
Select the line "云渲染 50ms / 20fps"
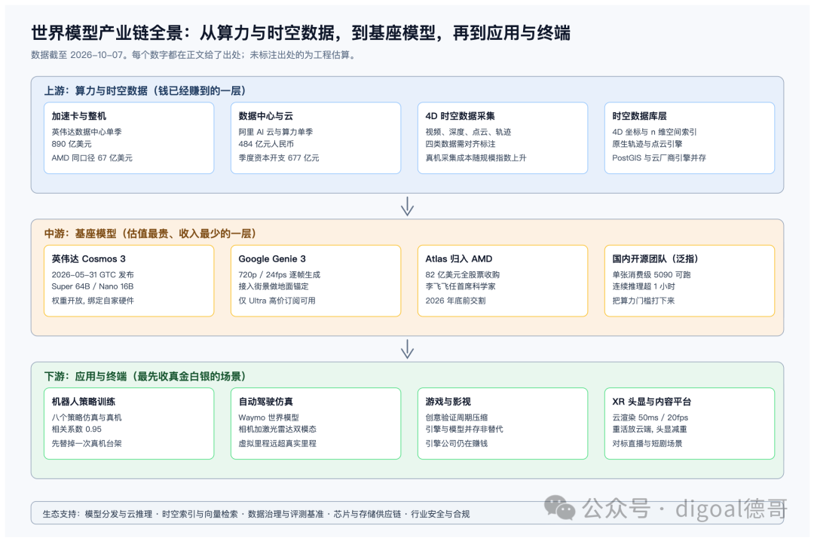pos(650,417)
